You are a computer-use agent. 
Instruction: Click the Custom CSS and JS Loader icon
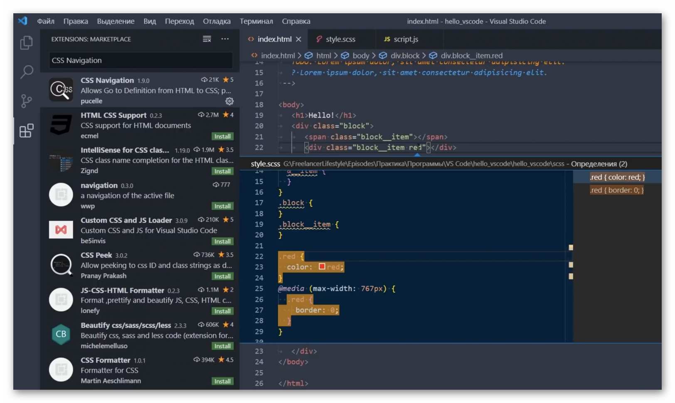[61, 230]
